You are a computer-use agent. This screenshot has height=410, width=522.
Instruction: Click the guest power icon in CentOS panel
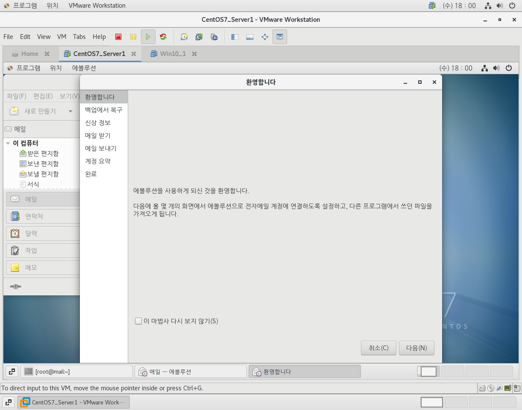508,68
